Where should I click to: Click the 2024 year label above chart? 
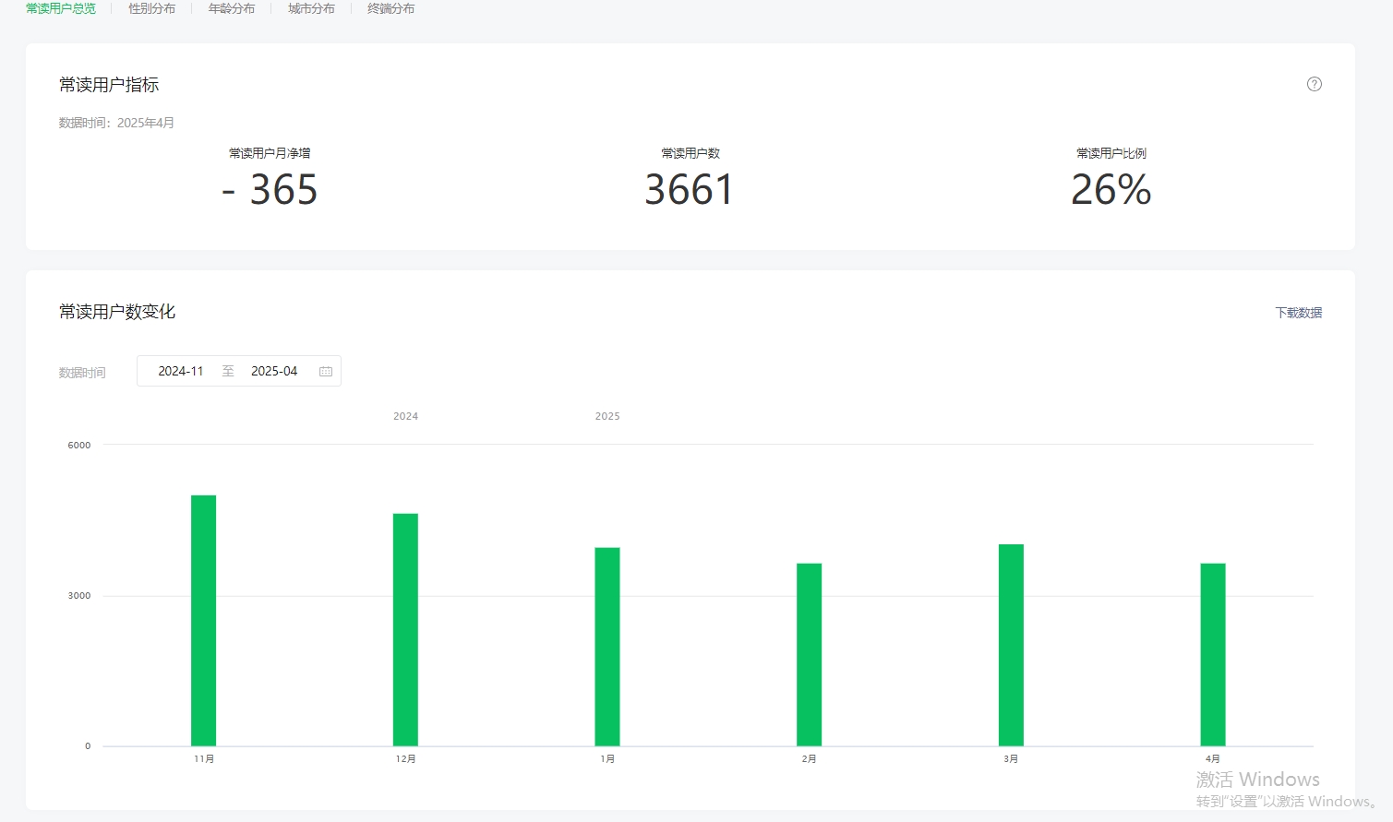click(x=405, y=416)
